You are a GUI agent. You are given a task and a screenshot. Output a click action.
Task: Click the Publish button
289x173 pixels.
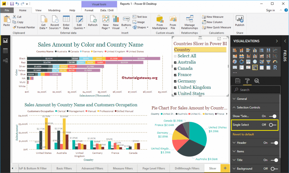[239, 22]
